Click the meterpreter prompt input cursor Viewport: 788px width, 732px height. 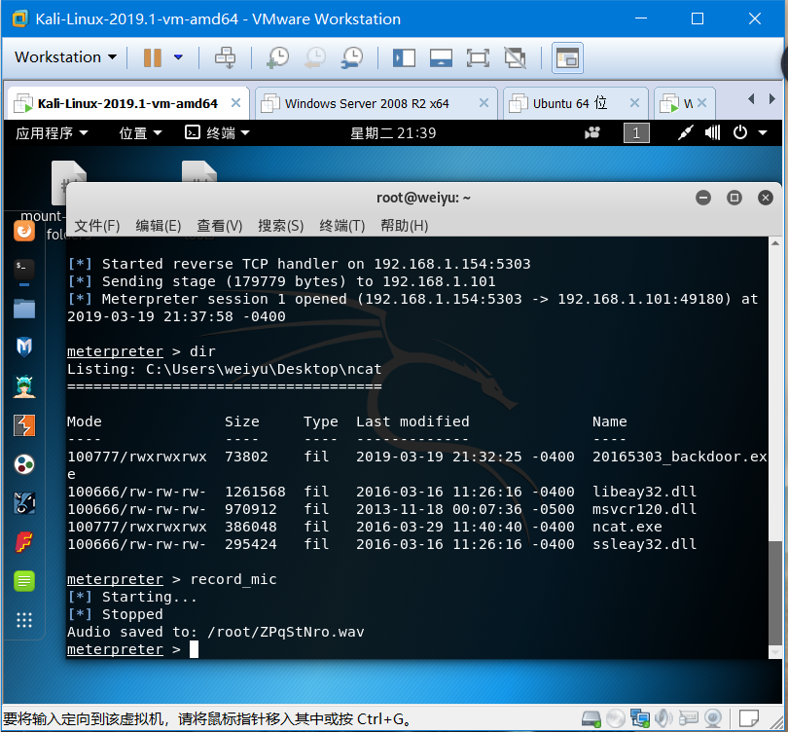coord(194,649)
